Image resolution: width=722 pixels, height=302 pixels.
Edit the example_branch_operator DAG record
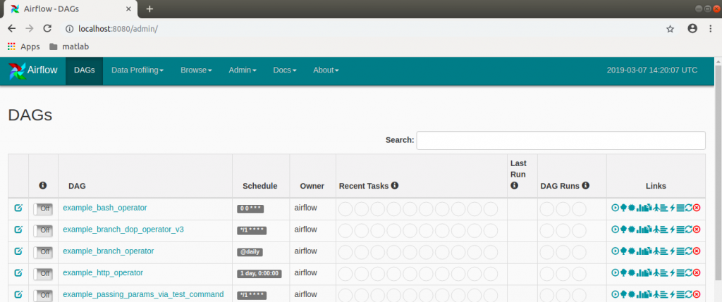(x=18, y=251)
